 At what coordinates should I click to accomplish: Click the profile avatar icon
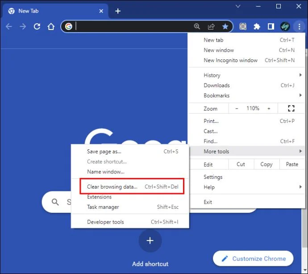(x=285, y=27)
